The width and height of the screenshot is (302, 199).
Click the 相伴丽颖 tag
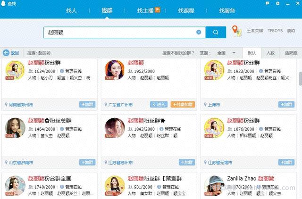248,136
